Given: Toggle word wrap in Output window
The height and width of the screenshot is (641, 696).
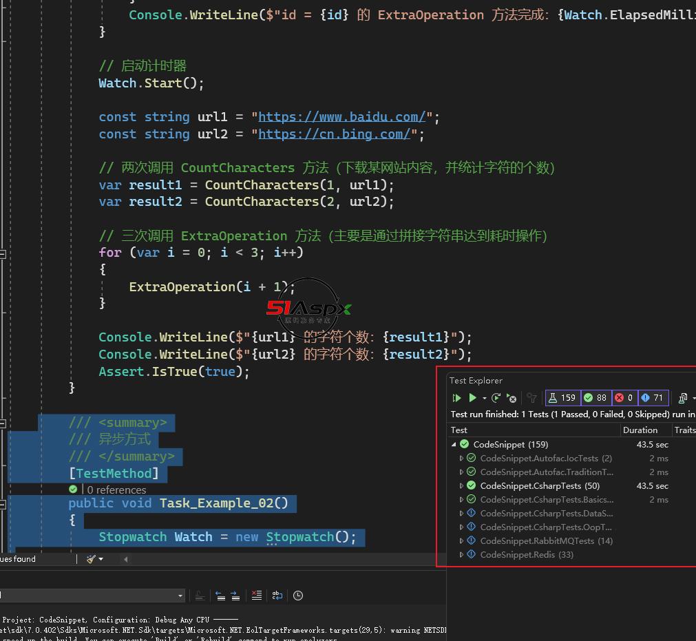Looking at the screenshot, I should click(x=277, y=596).
